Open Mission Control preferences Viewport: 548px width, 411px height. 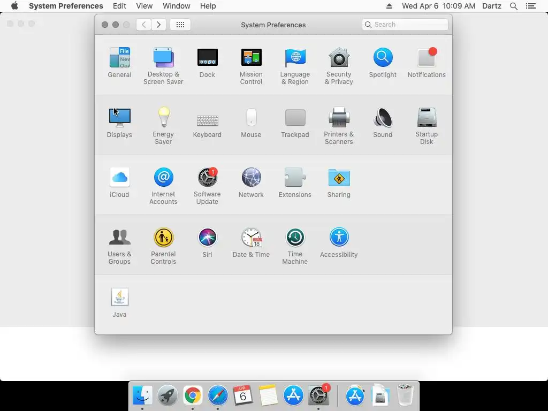[251, 66]
